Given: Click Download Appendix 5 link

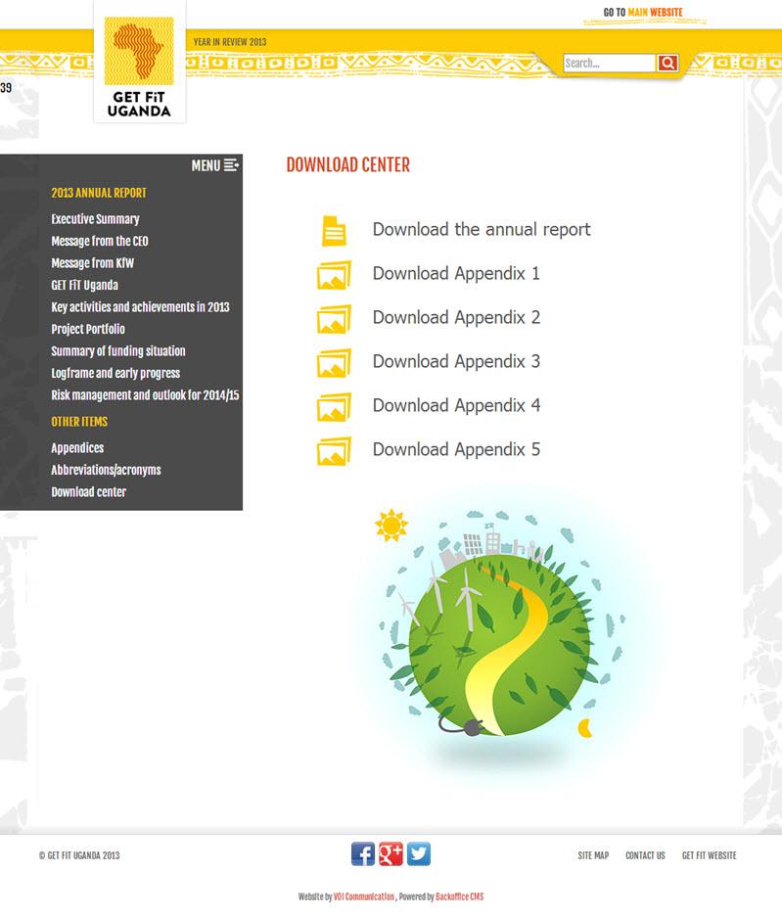Looking at the screenshot, I should (x=456, y=450).
